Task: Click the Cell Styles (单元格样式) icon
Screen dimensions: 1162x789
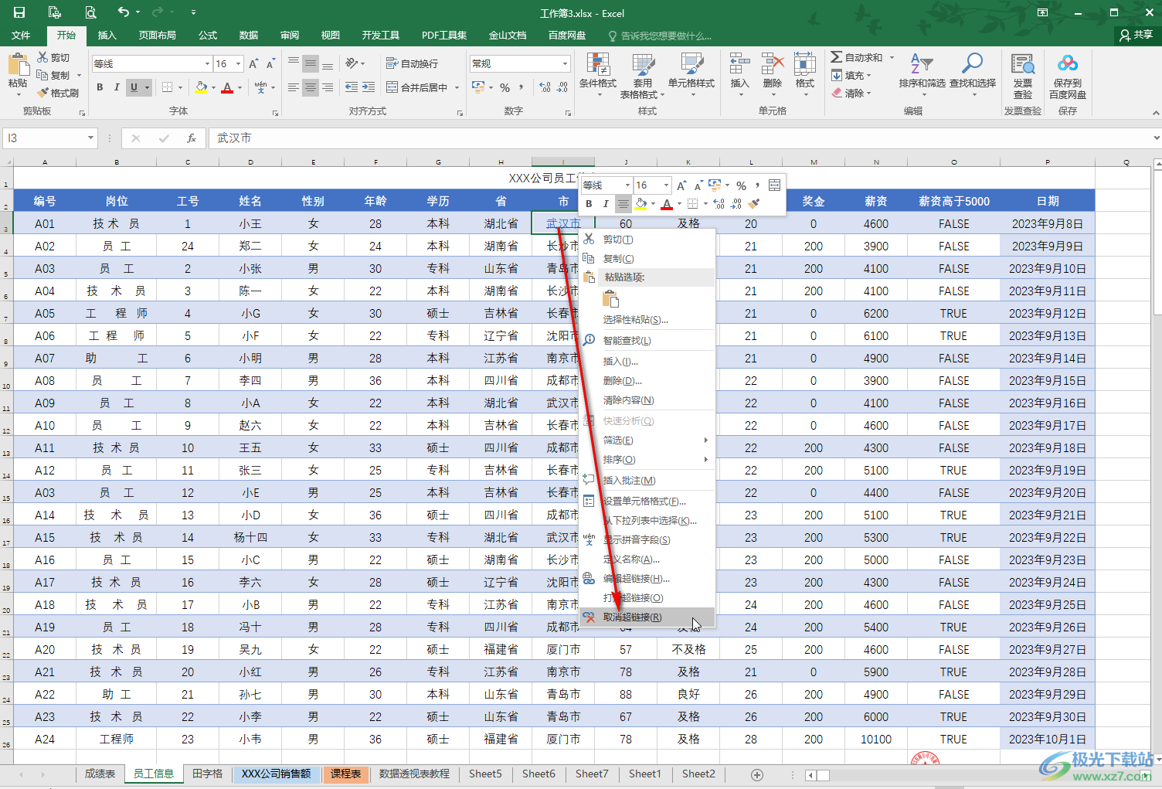Action: coord(691,66)
